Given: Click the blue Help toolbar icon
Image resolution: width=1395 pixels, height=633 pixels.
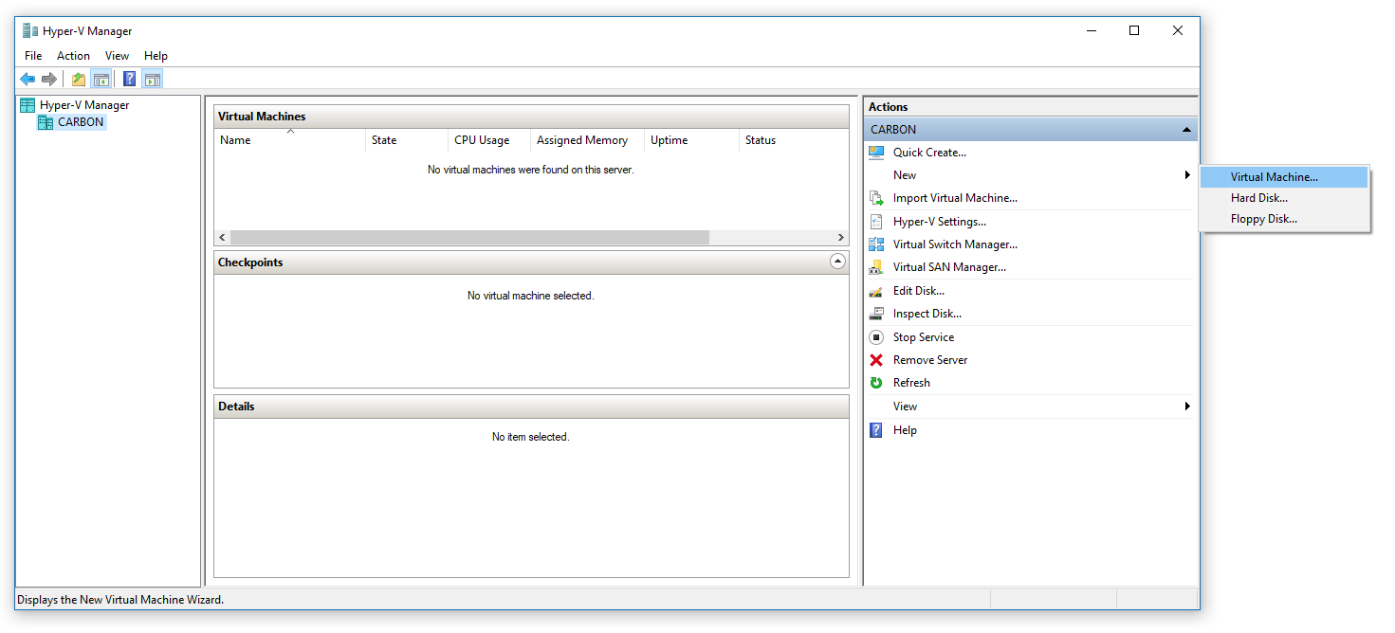Looking at the screenshot, I should pos(130,80).
